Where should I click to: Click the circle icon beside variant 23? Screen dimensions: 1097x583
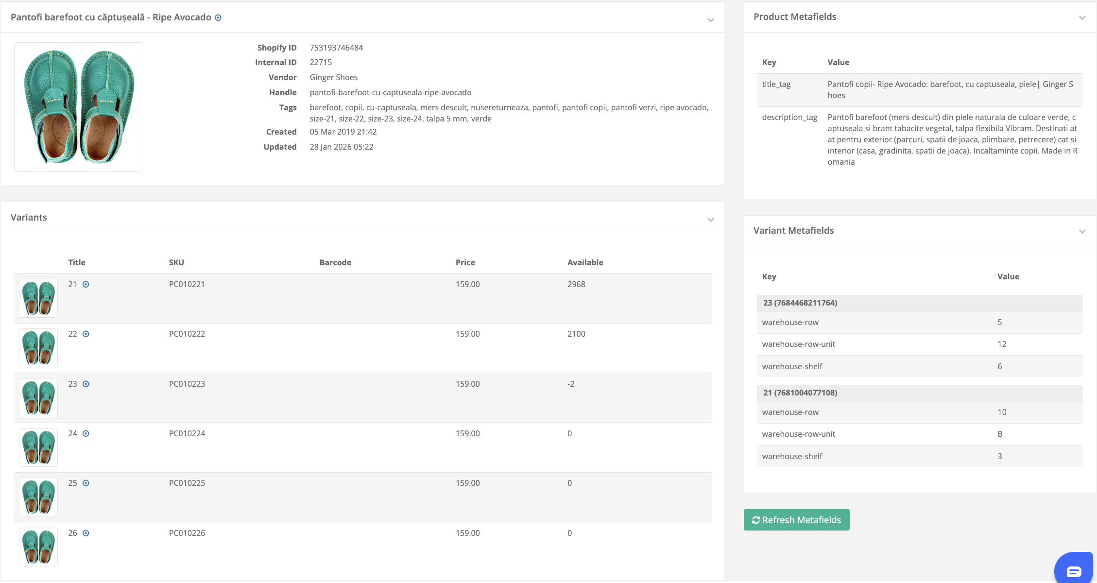coord(86,384)
